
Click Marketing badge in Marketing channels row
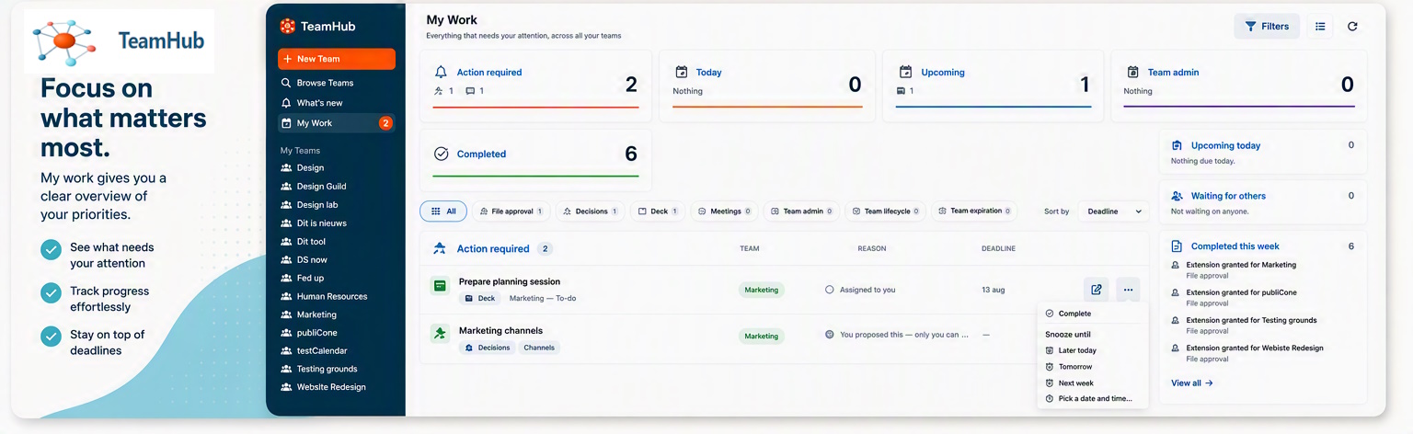point(762,336)
